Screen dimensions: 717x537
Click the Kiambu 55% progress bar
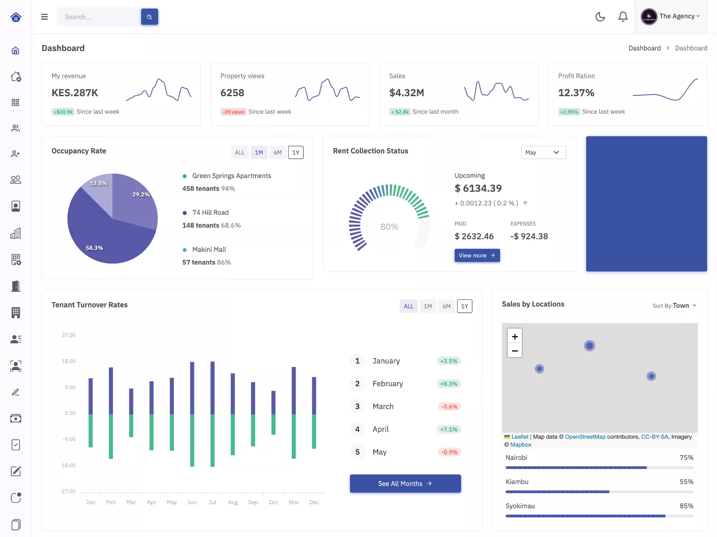point(600,492)
